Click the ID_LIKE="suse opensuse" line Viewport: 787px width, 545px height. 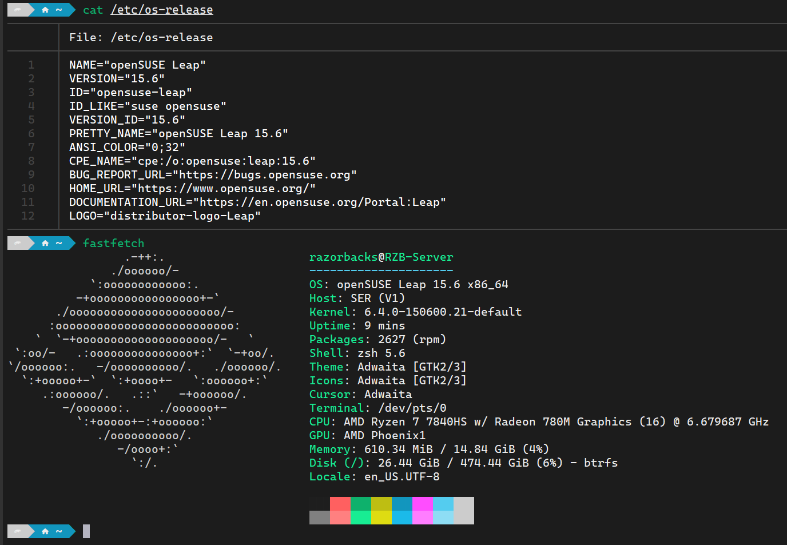coord(148,106)
